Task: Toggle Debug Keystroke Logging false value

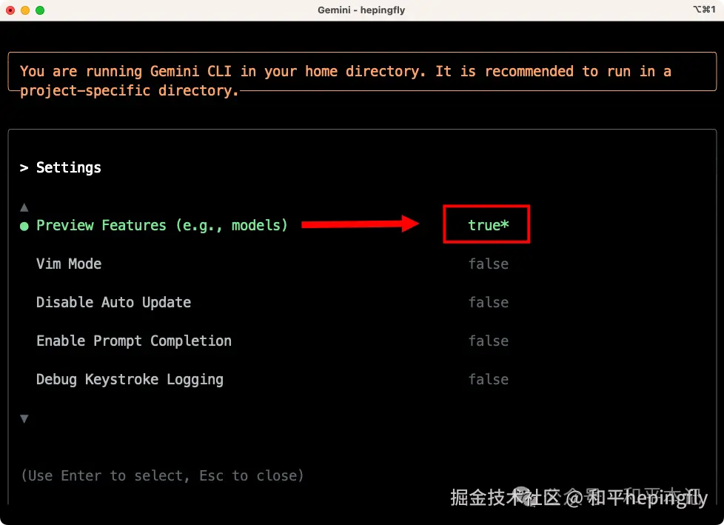Action: pyautogui.click(x=488, y=379)
